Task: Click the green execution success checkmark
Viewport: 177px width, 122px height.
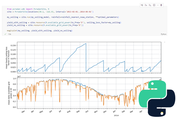Action: coord(5,34)
